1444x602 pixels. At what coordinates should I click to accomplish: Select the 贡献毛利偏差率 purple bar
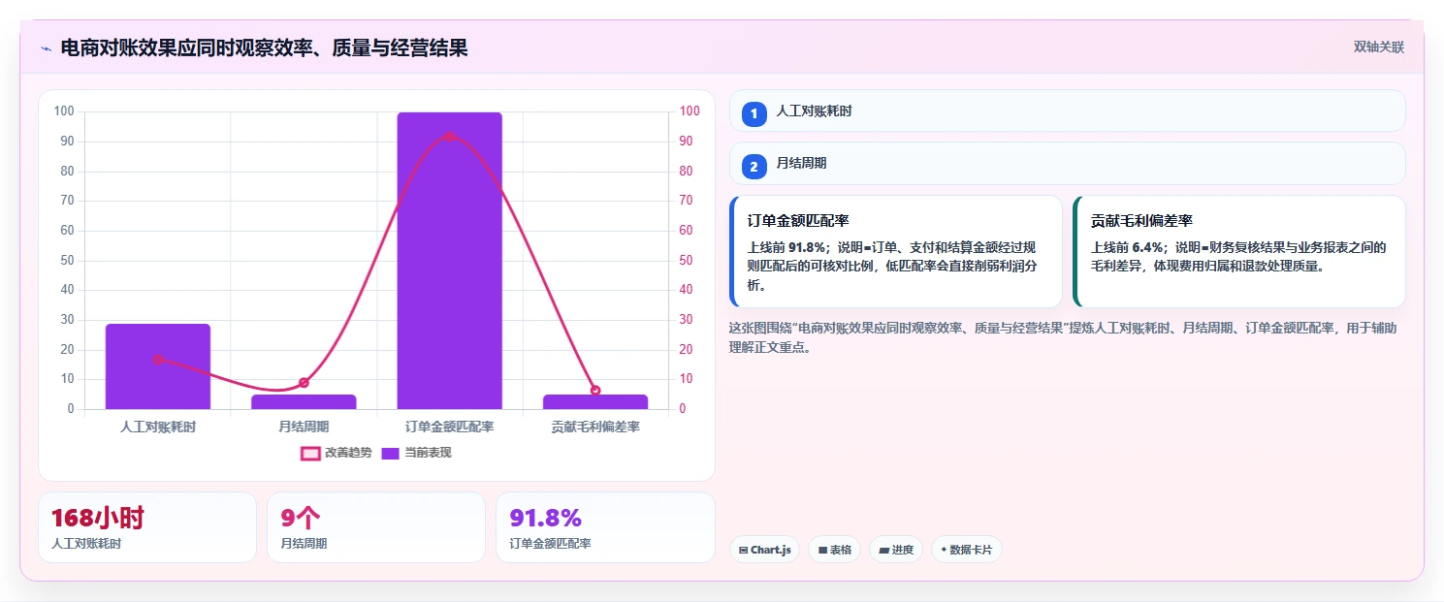(x=595, y=401)
